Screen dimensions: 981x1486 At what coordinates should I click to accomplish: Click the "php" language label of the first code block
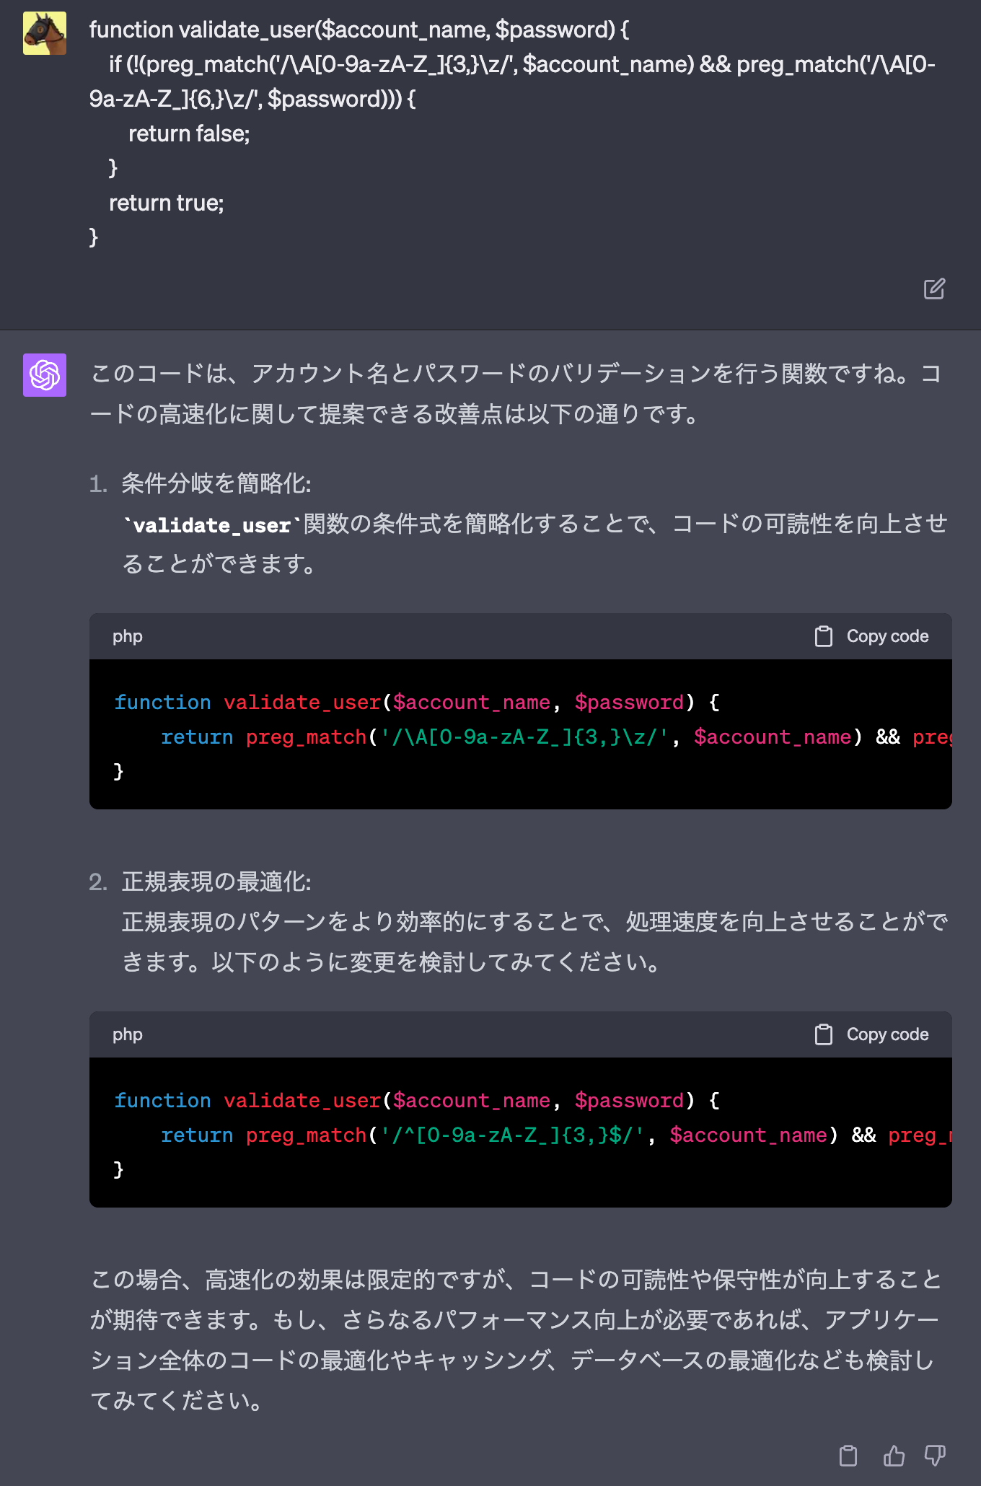coord(128,636)
